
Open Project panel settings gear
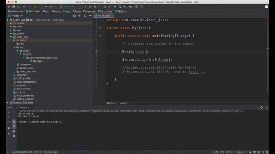(x=85, y=16)
